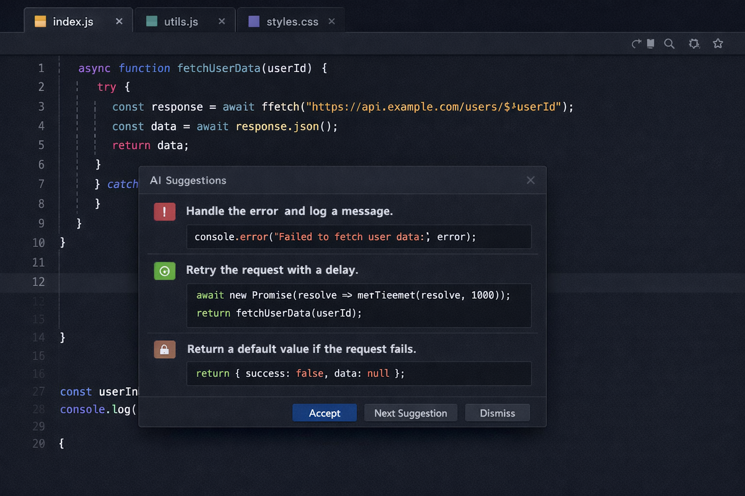Click the star favorite icon in the toolbar

point(718,44)
